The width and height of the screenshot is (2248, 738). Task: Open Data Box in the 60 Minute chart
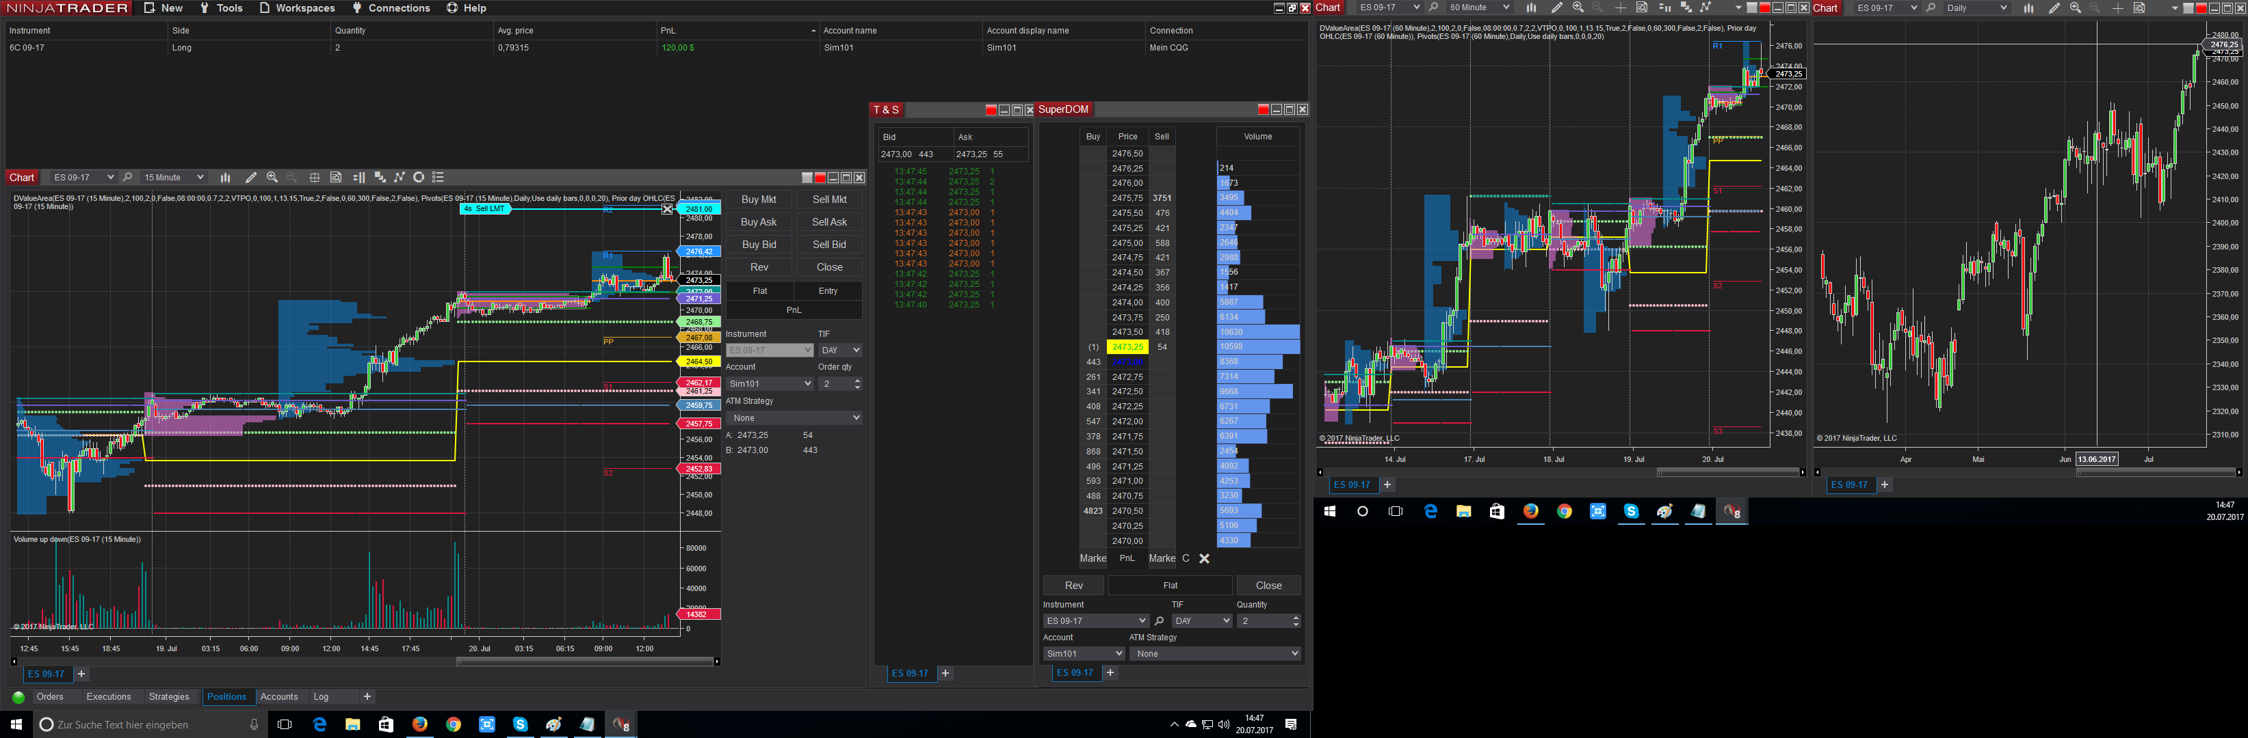pyautogui.click(x=1641, y=8)
